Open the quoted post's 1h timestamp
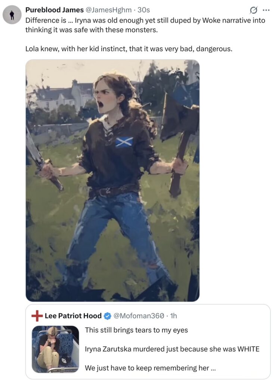275x383 pixels. point(173,316)
